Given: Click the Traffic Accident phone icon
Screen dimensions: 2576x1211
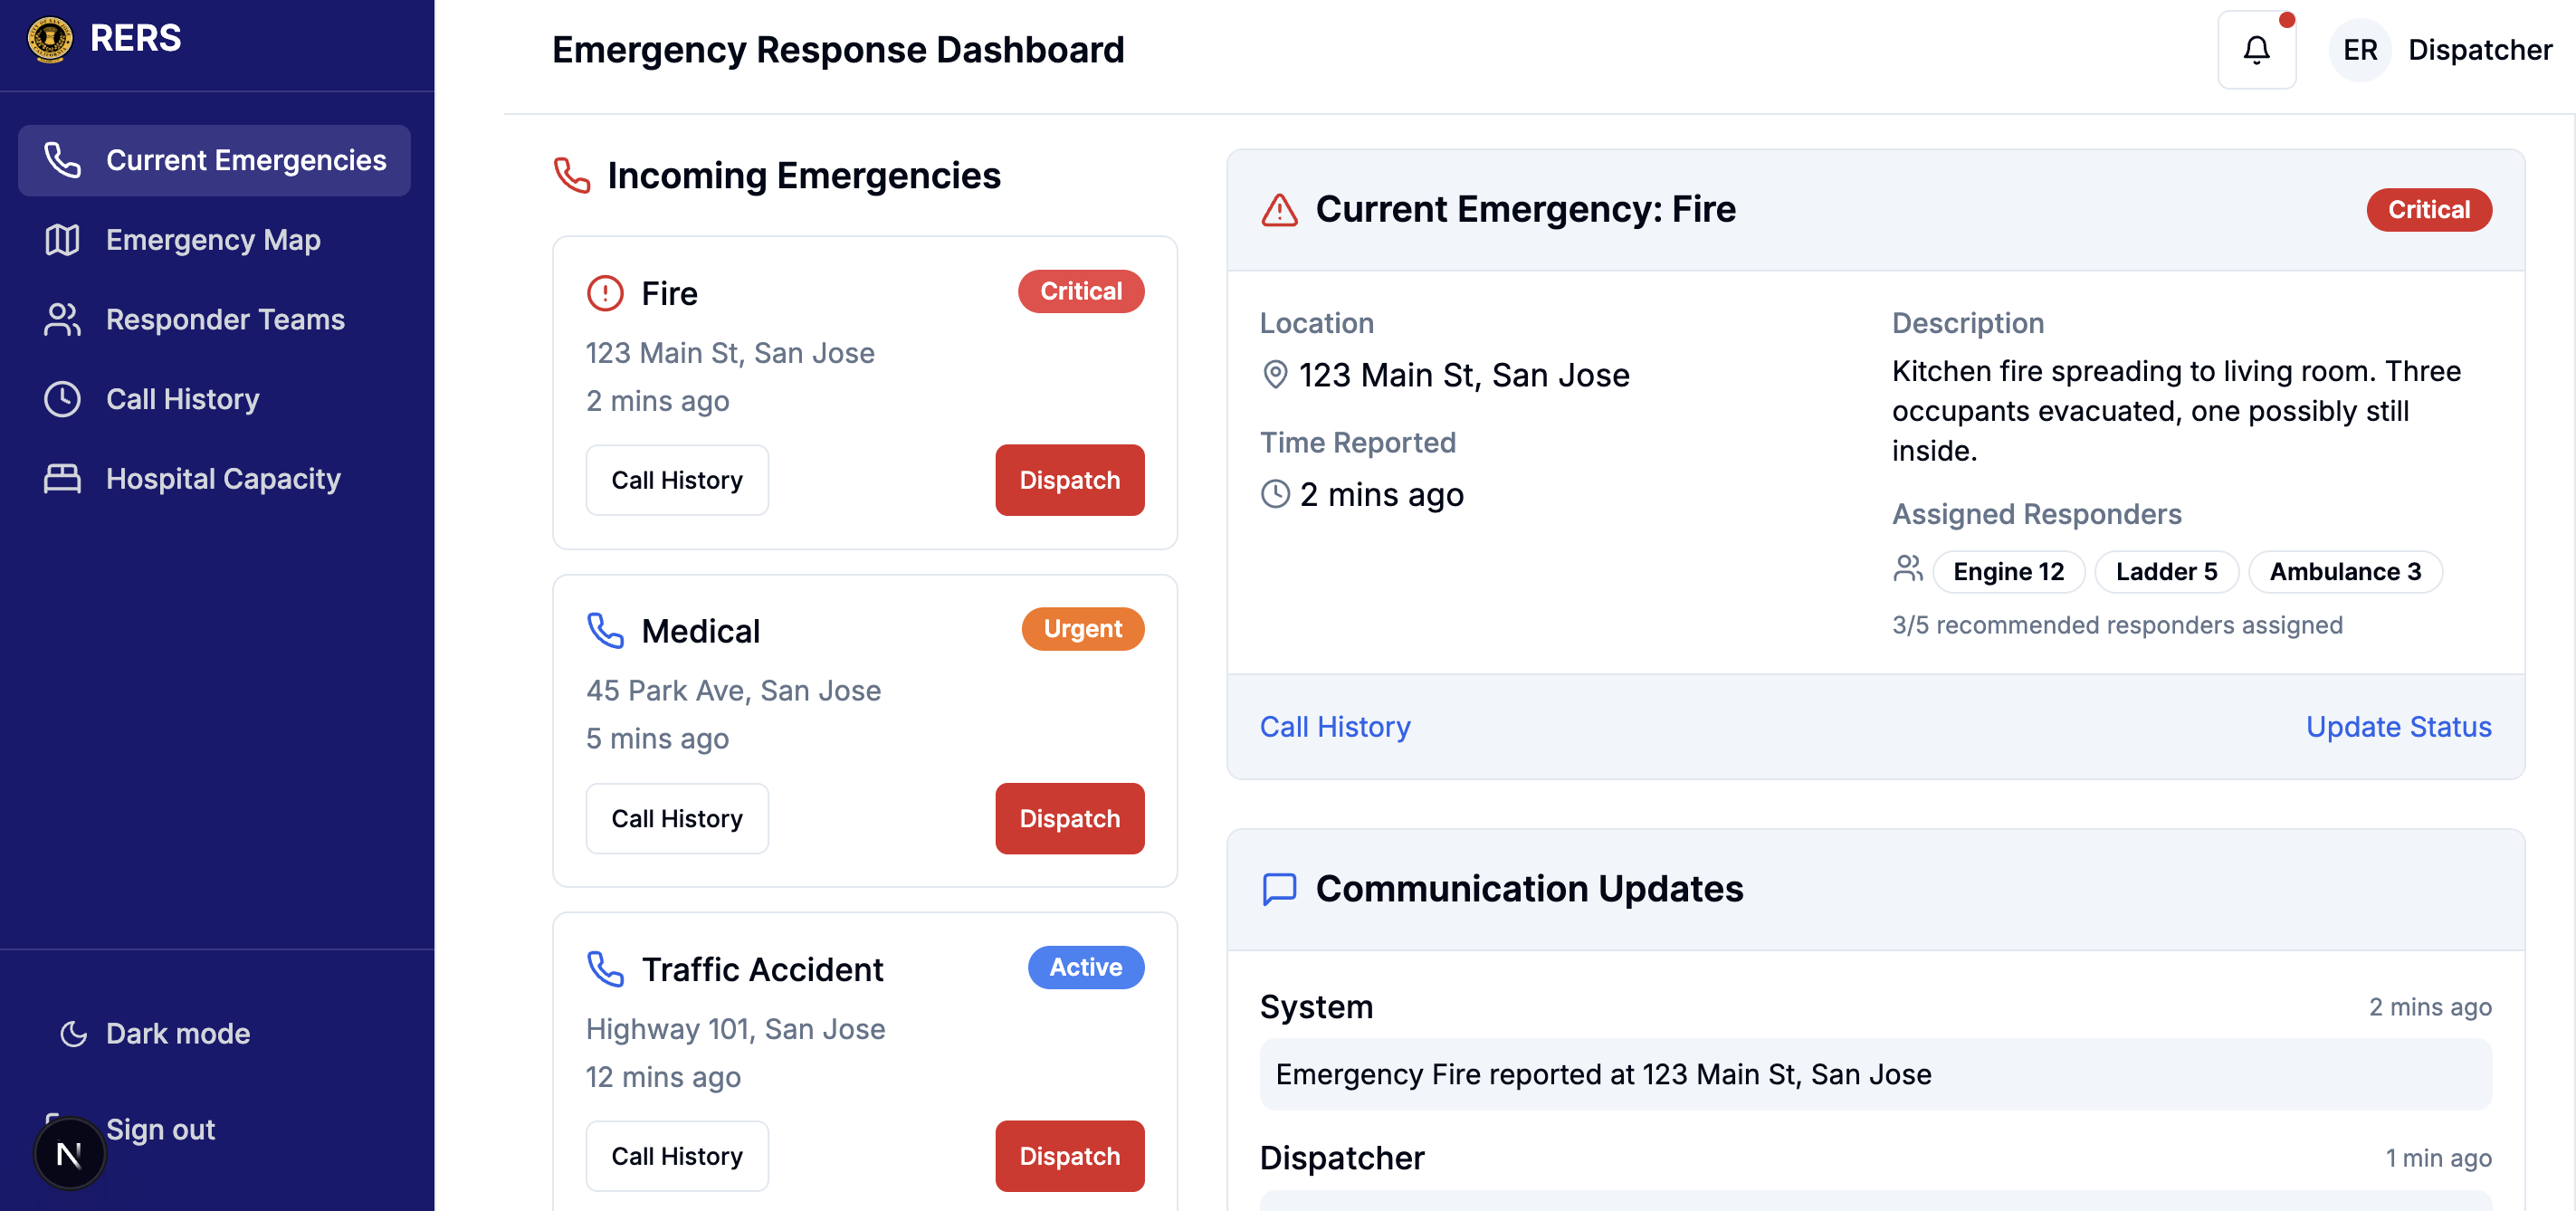Looking at the screenshot, I should [x=605, y=969].
